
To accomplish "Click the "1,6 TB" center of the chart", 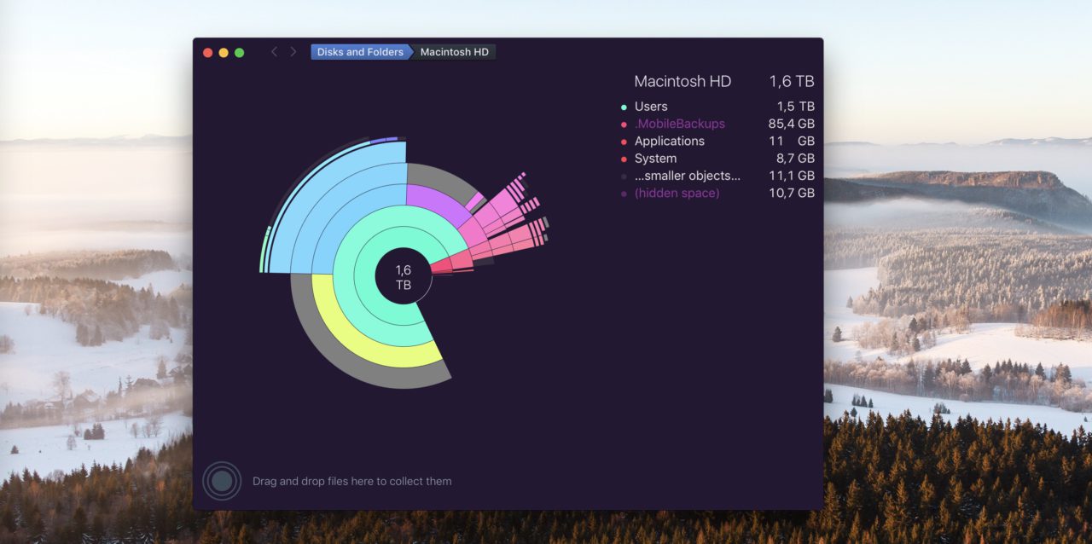I will [x=404, y=277].
